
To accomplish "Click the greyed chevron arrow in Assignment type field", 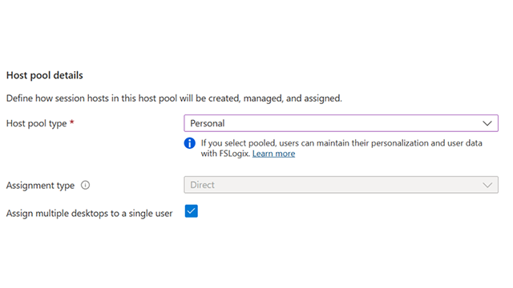I will click(x=487, y=185).
